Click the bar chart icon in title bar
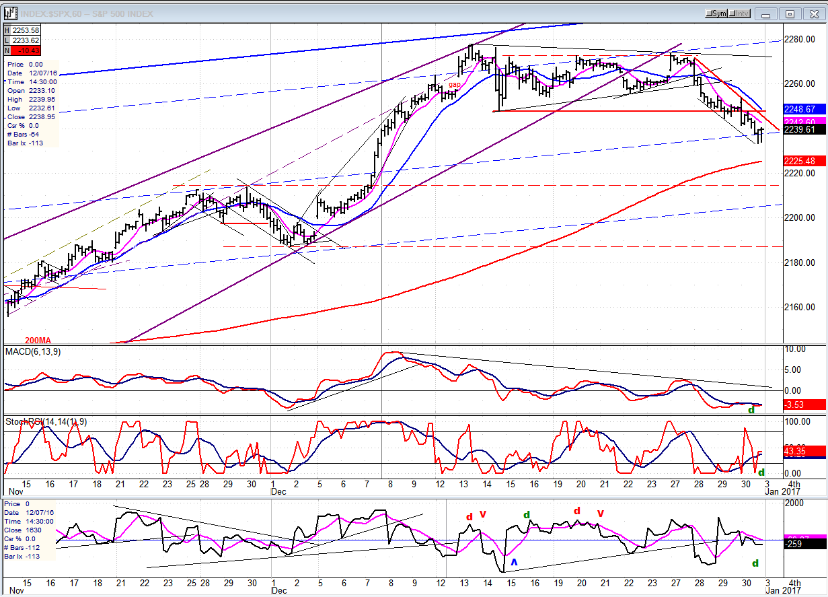The width and height of the screenshot is (828, 597). tap(10, 13)
